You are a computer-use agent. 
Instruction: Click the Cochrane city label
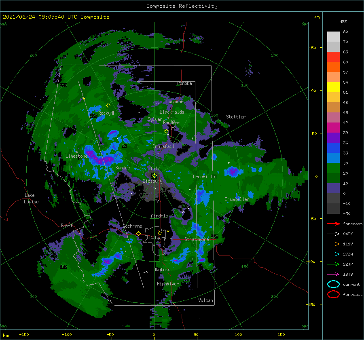132,226
